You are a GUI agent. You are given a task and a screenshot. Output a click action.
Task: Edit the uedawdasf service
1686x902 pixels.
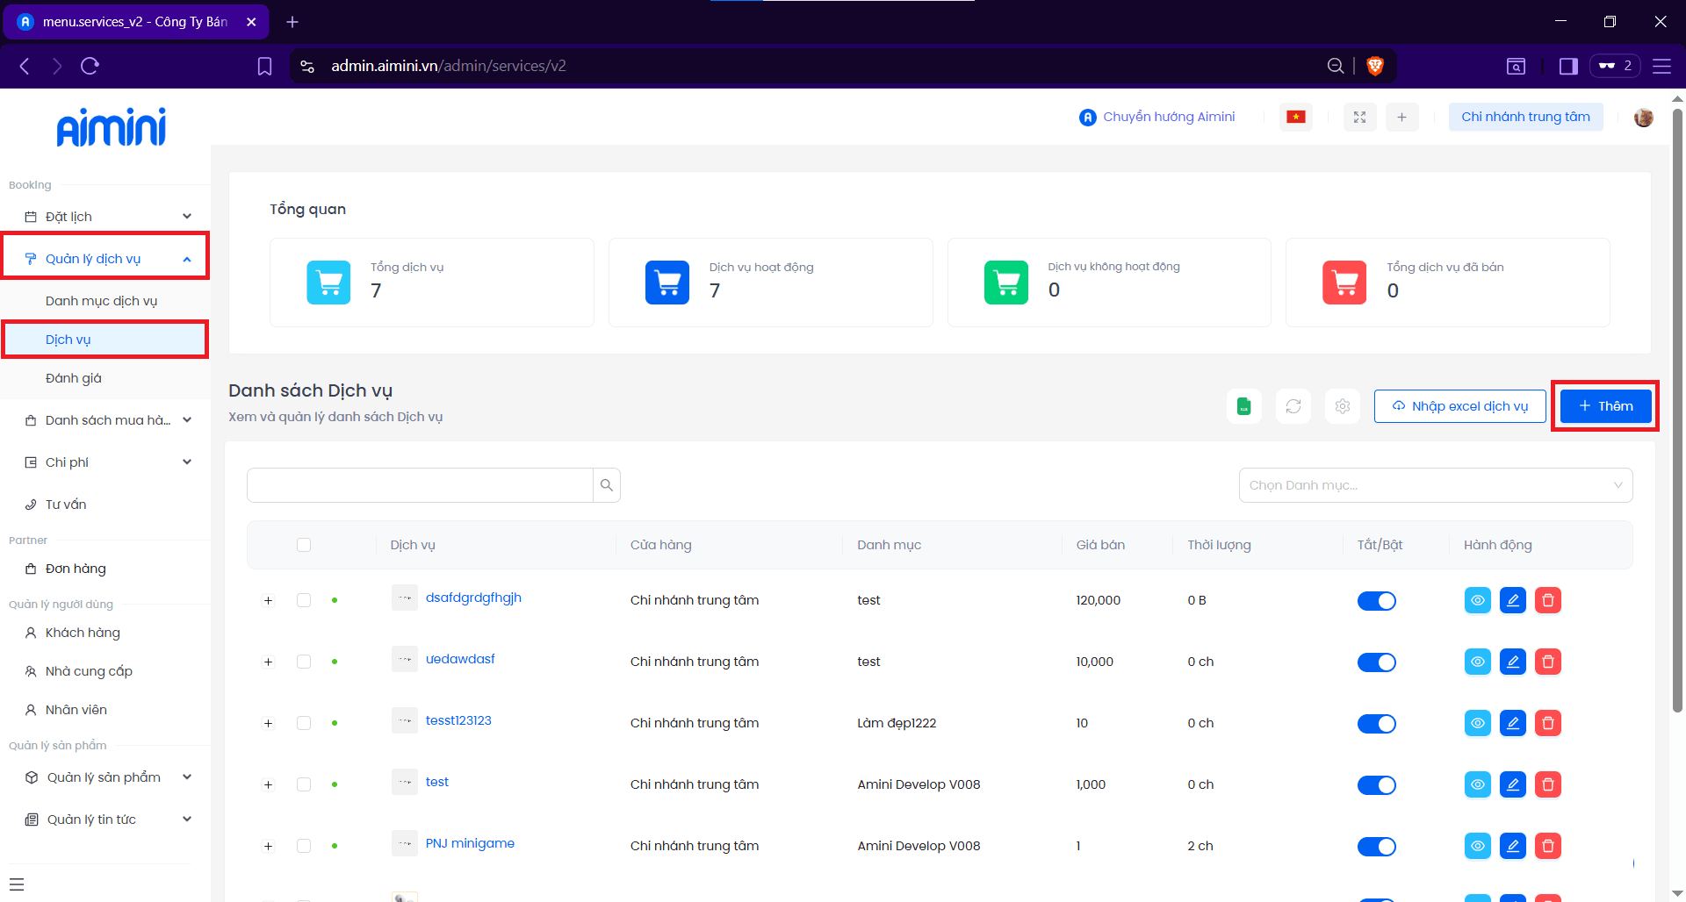point(1512,662)
